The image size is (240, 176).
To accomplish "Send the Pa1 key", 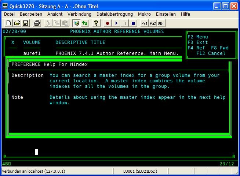I will tap(144, 23).
